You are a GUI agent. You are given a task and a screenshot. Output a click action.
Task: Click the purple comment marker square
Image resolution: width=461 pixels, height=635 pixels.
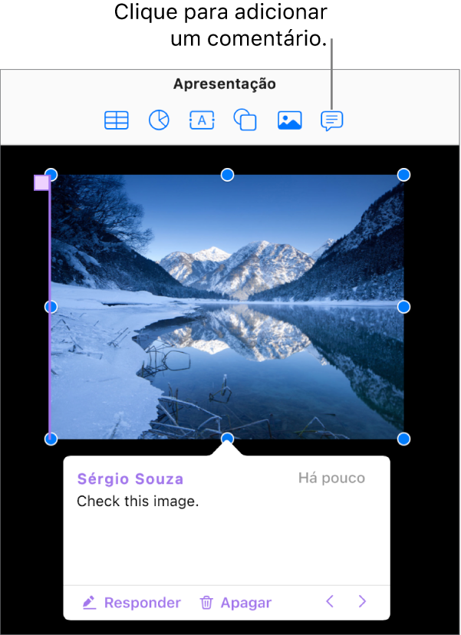(41, 183)
